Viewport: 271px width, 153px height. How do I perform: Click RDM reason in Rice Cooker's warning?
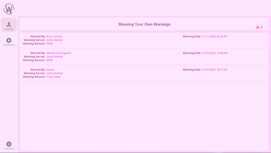pos(50,43)
